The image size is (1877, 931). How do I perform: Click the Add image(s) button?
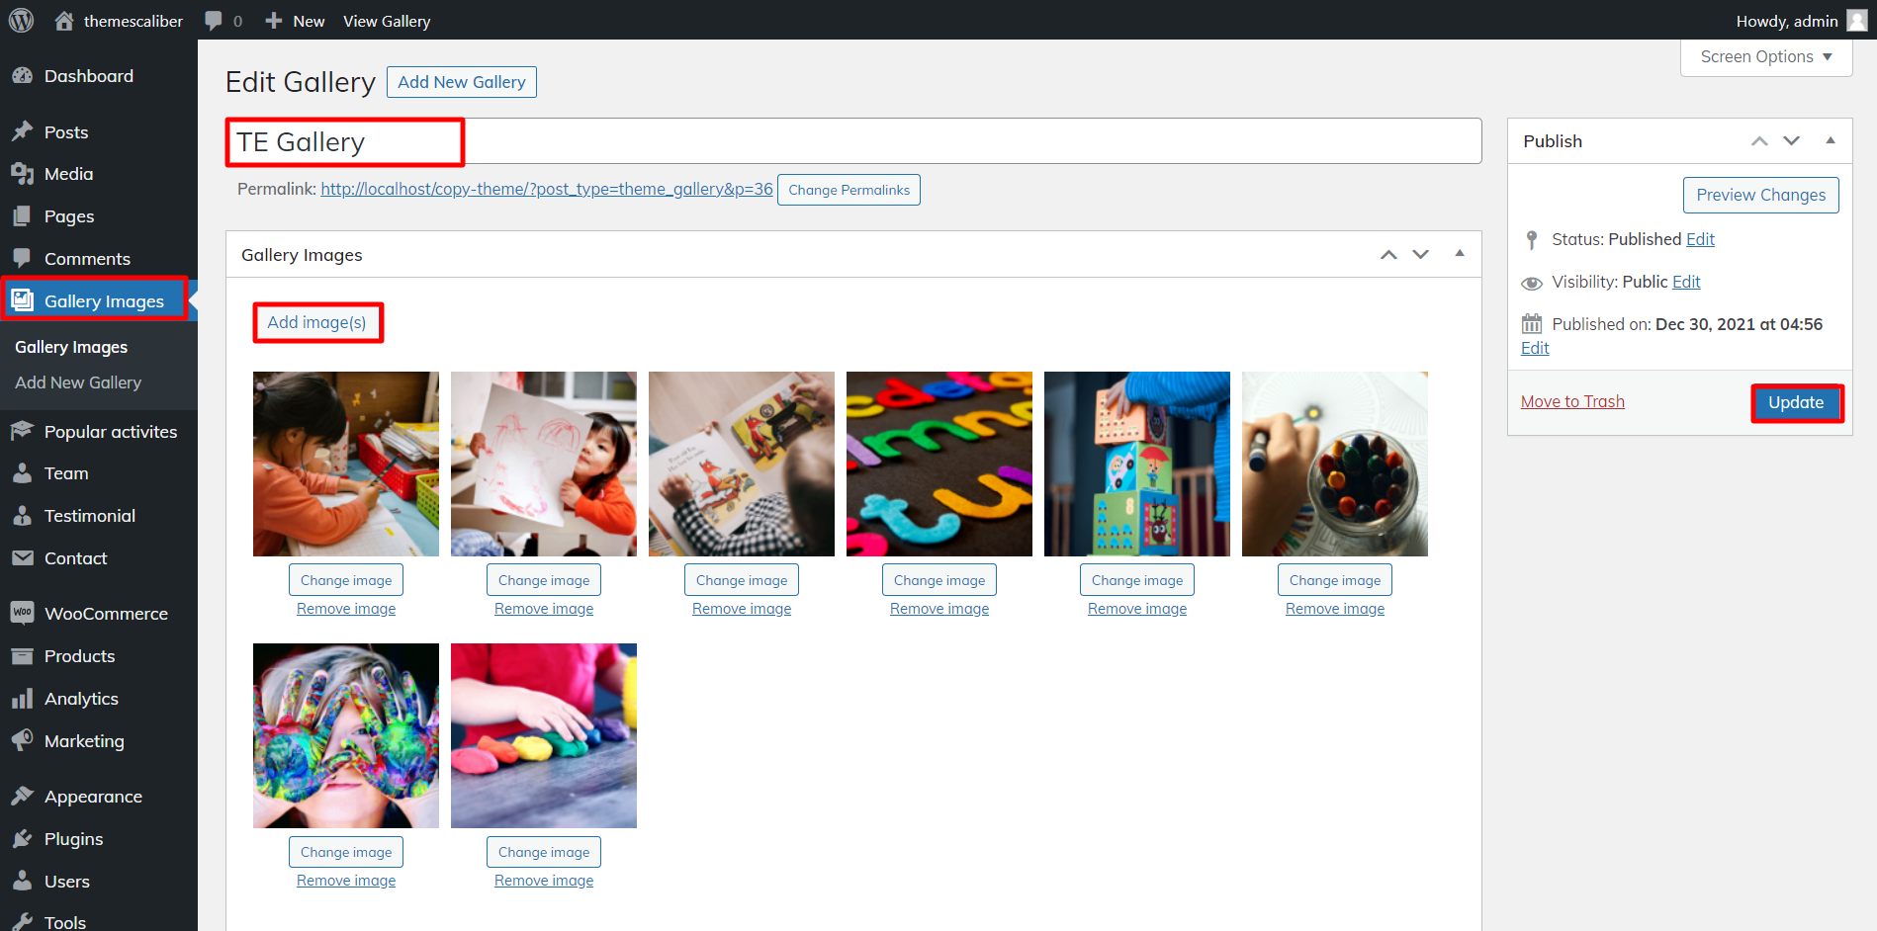pyautogui.click(x=316, y=322)
